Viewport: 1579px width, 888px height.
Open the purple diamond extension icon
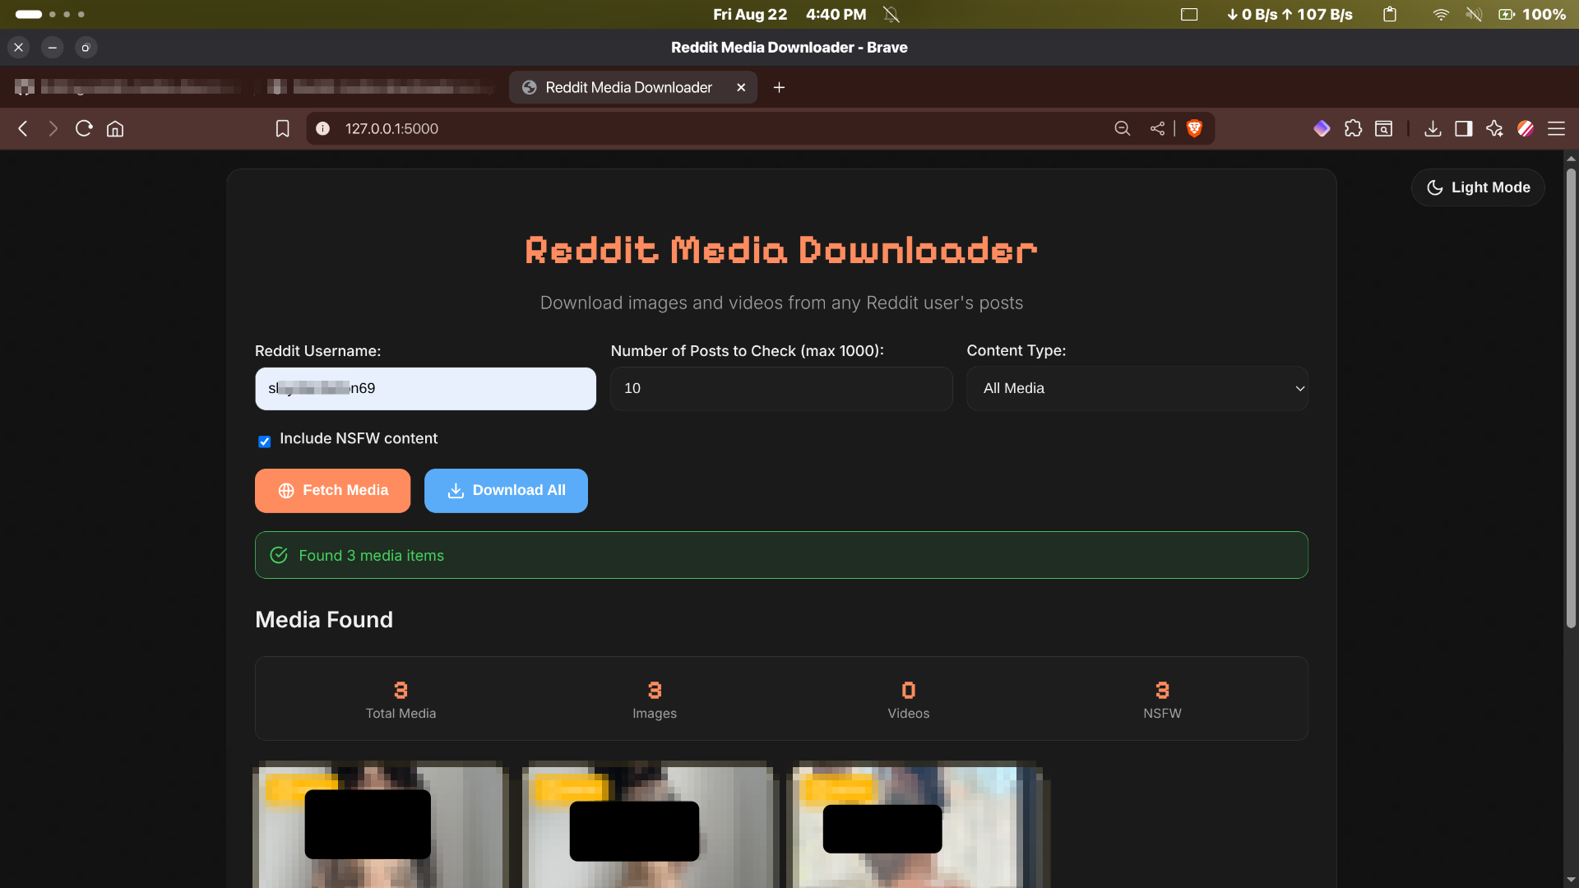[x=1322, y=129]
